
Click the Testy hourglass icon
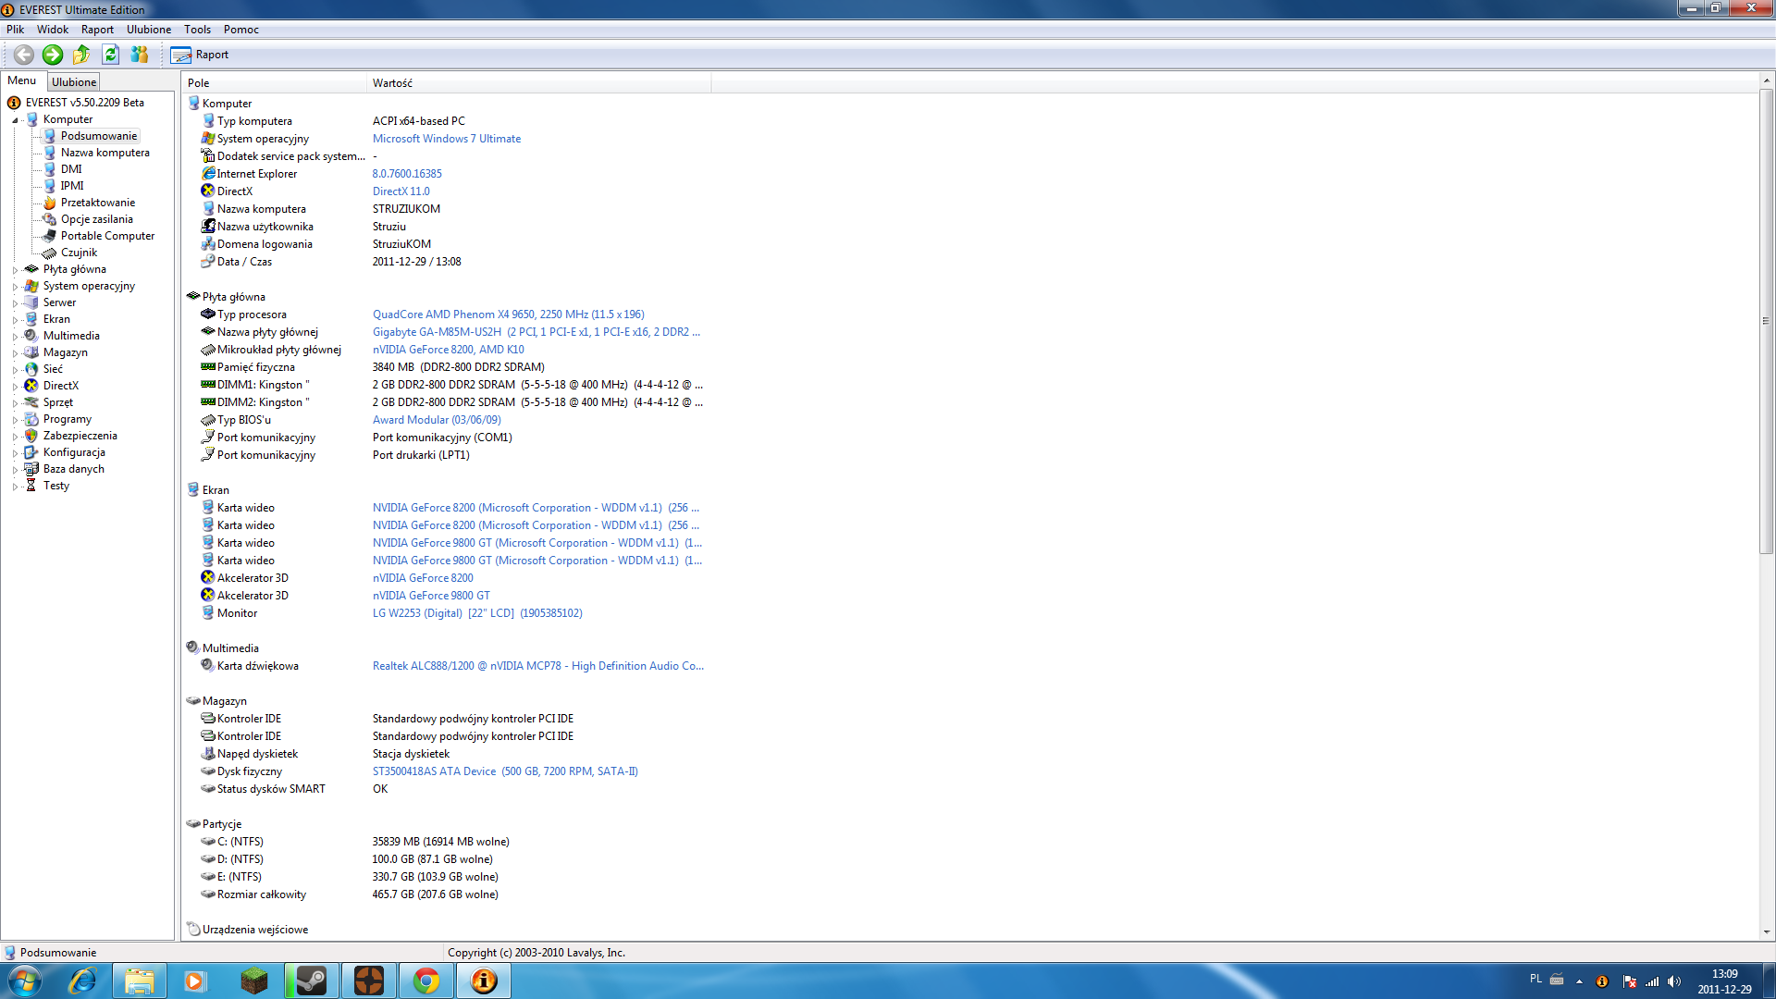point(31,486)
